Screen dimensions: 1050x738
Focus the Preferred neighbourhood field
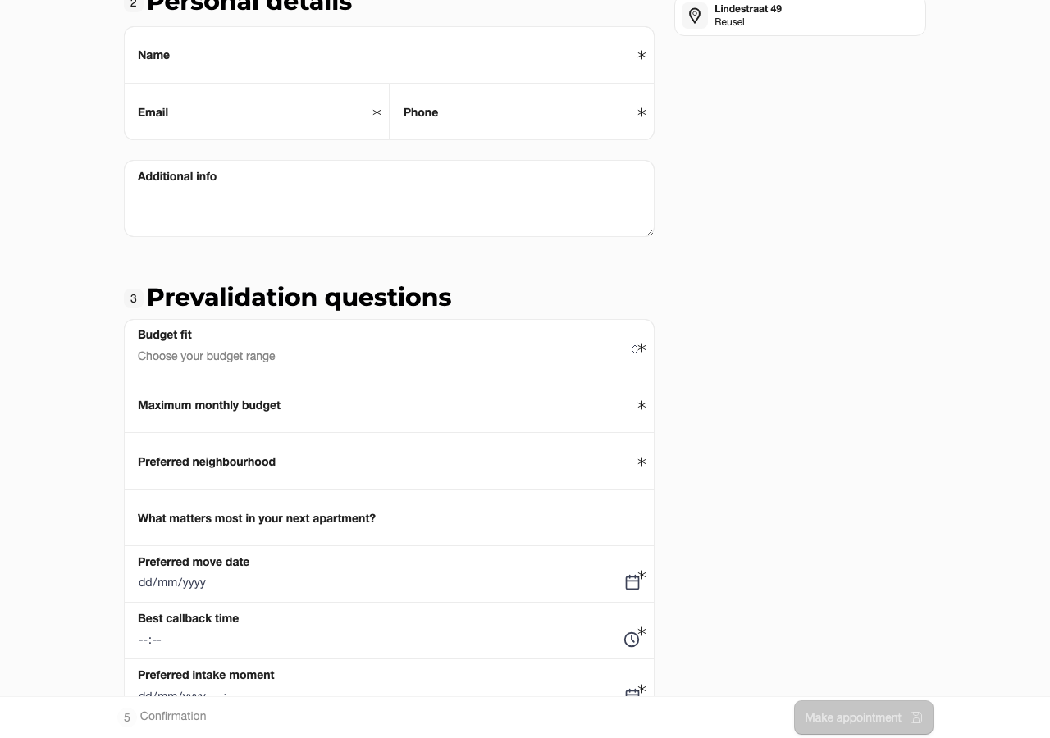coord(389,461)
